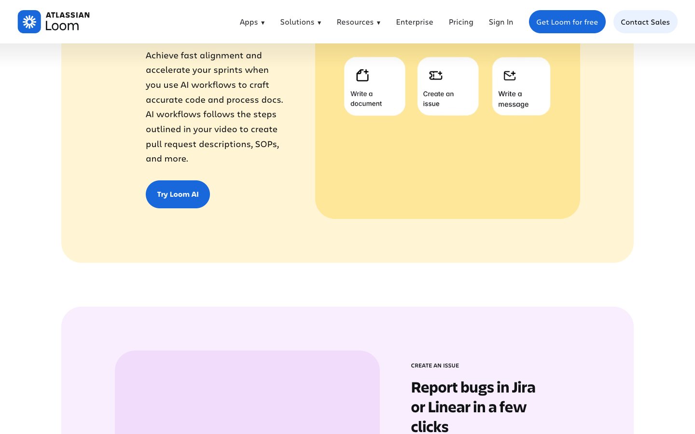Select the 'Create an issue' card label
The width and height of the screenshot is (695, 434).
[438, 99]
